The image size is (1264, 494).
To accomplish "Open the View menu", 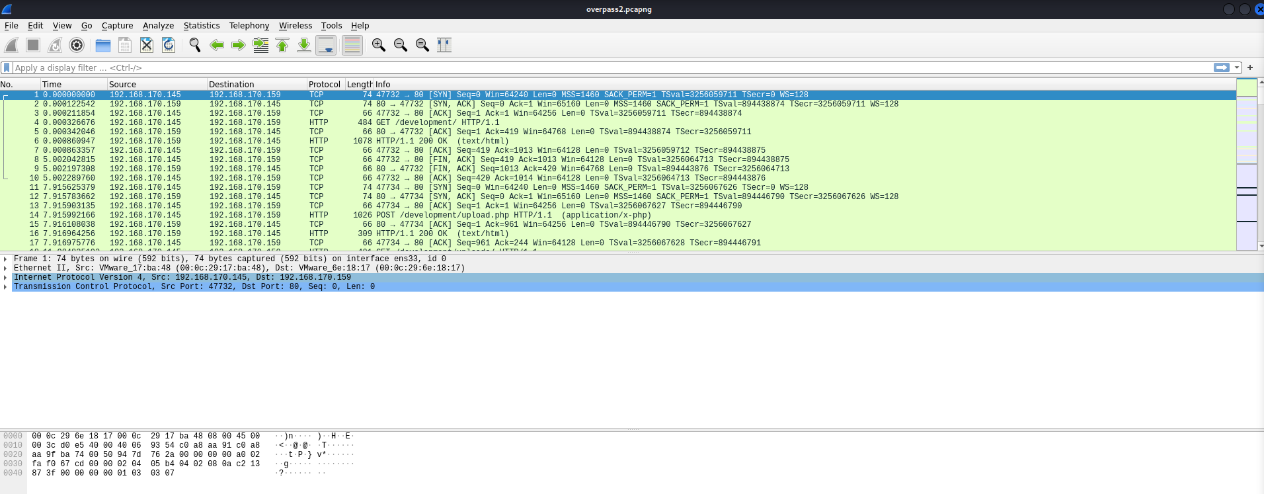I will pyautogui.click(x=62, y=26).
